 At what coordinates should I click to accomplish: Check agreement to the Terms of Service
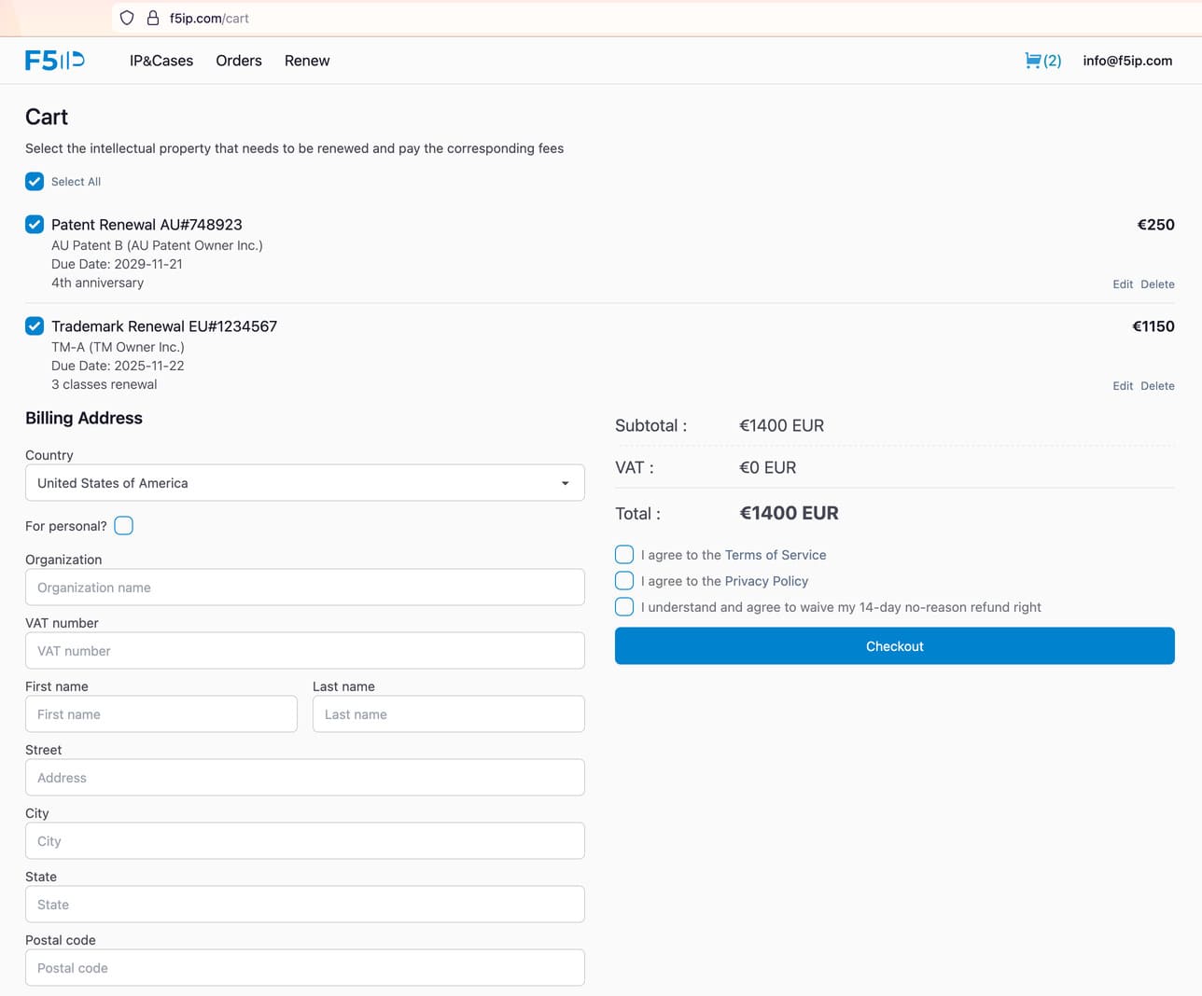point(623,554)
